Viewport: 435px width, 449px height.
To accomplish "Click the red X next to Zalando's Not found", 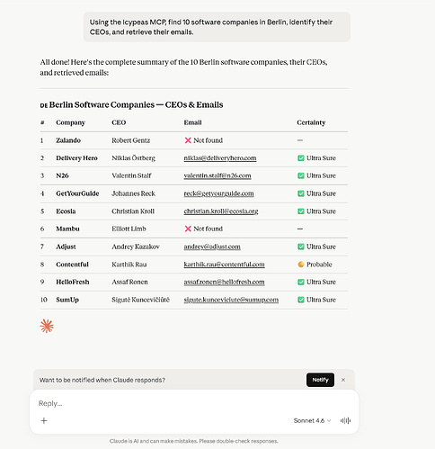I will click(188, 140).
